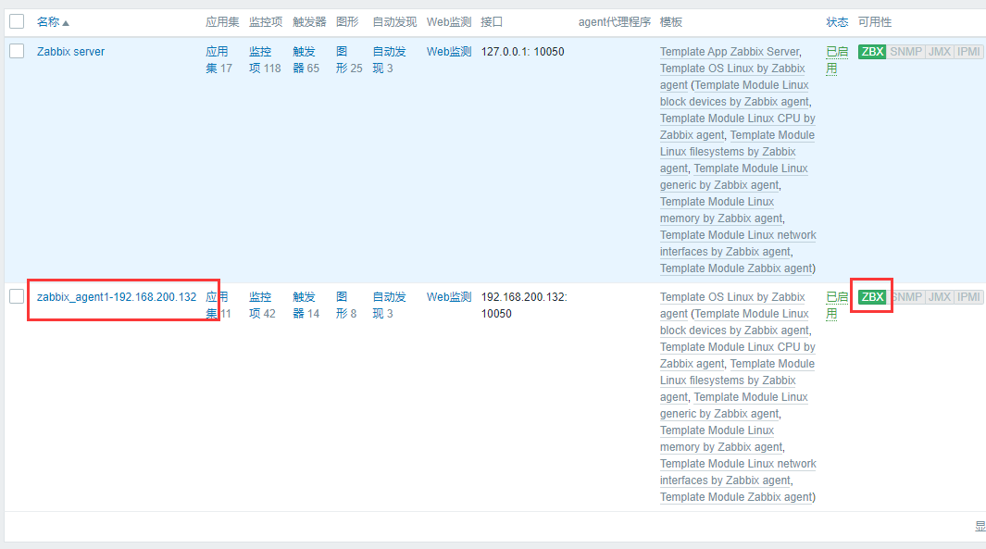Click the green ZBX badge for zabbix_agent1

pyautogui.click(x=872, y=297)
